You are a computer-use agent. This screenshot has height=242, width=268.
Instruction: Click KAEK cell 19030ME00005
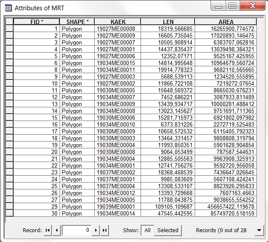click(117, 90)
